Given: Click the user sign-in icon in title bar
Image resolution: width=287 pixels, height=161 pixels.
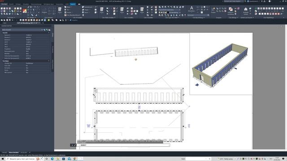Looking at the screenshot, I should coord(248,1).
